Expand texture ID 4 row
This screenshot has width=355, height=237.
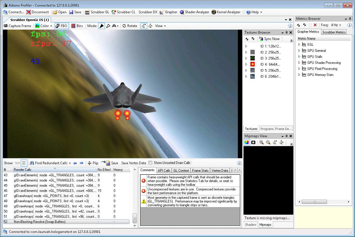246,64
